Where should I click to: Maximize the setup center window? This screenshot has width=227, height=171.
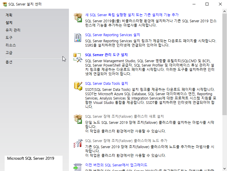(207, 4)
